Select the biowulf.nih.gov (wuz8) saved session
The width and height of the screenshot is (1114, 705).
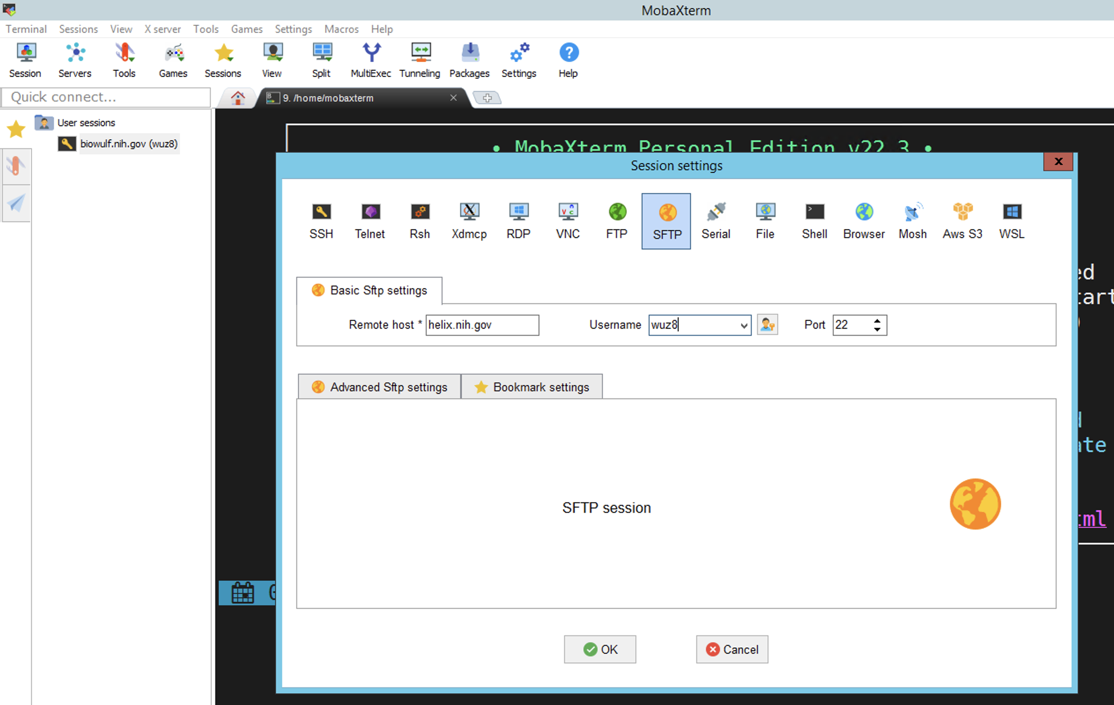click(x=129, y=144)
